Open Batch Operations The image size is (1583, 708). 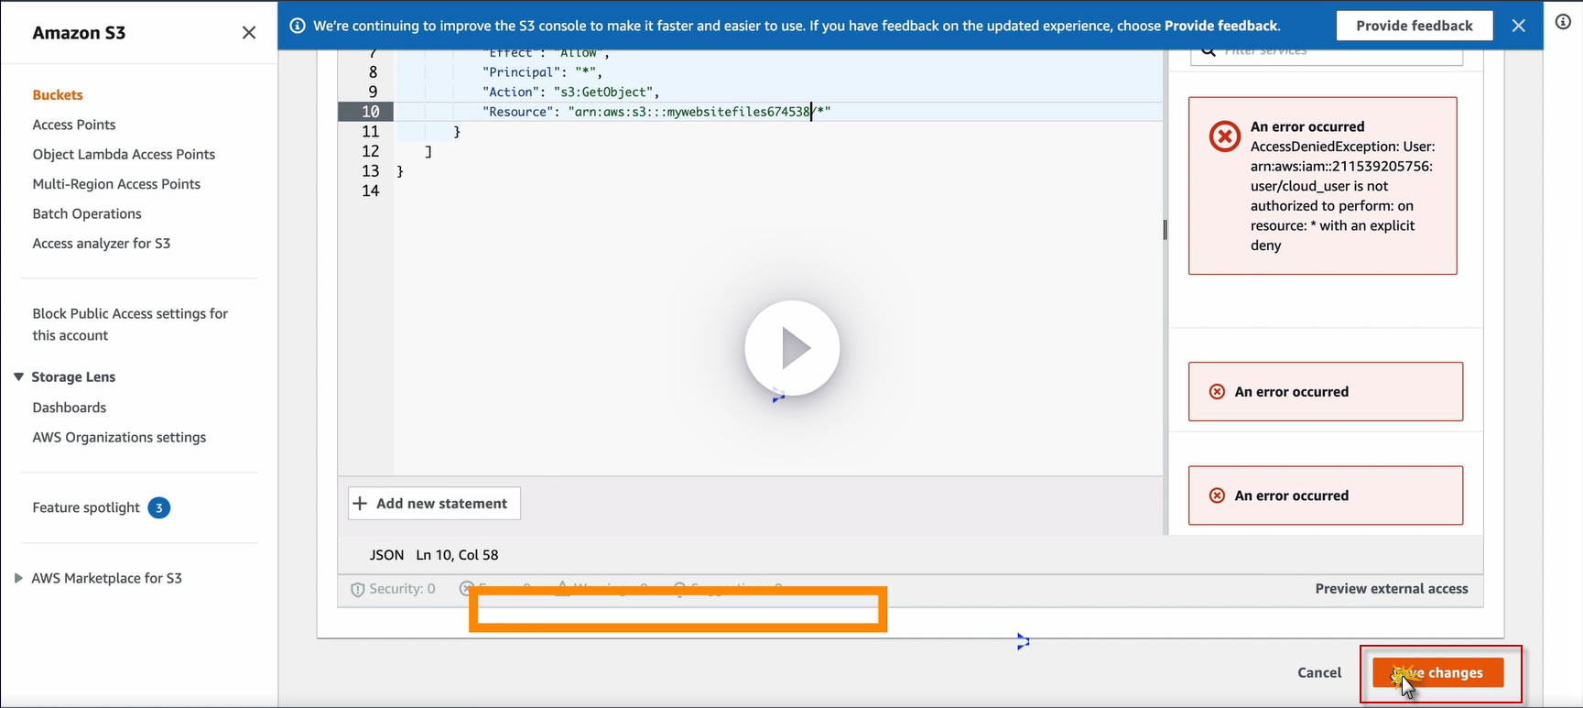tap(87, 213)
